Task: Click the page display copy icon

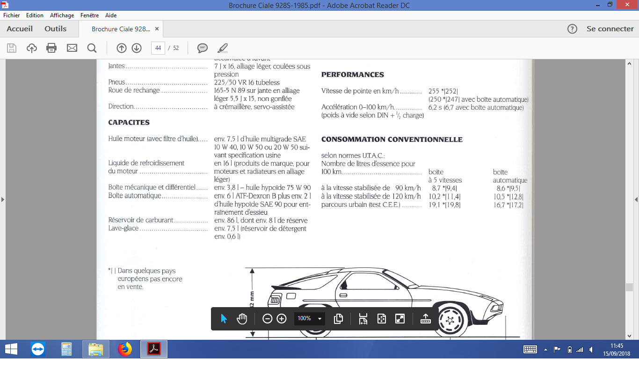Action: [339, 318]
